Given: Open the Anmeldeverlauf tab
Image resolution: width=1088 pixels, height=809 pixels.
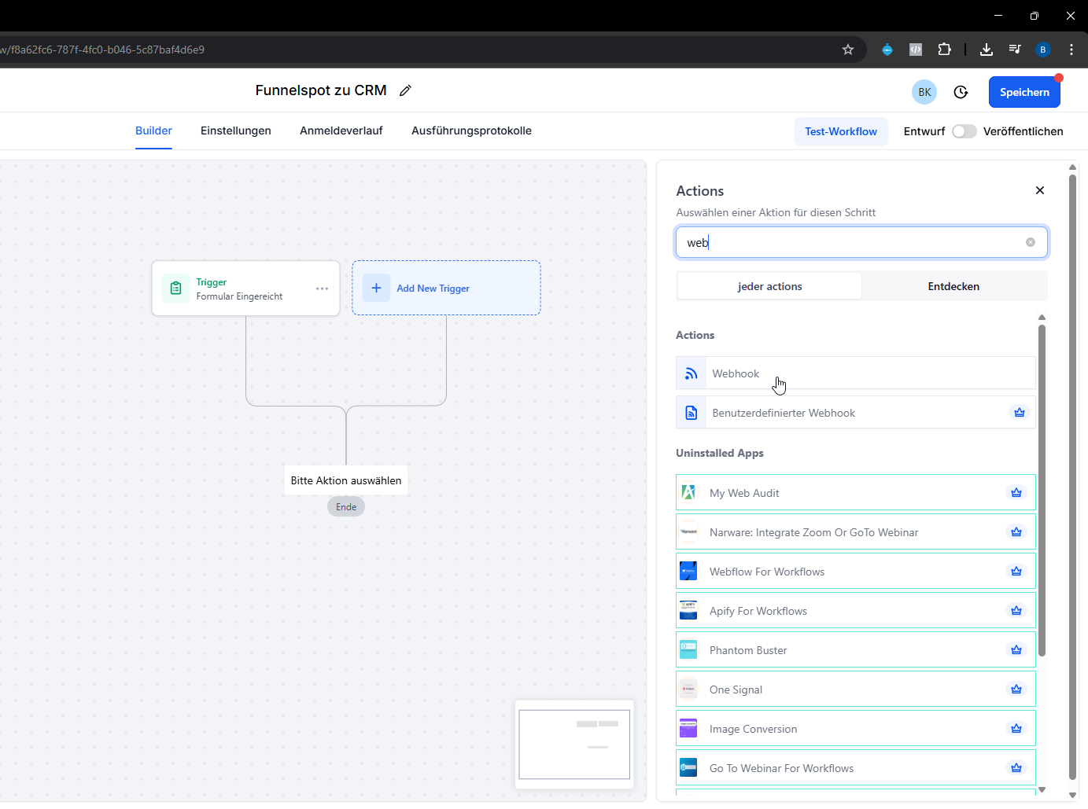Looking at the screenshot, I should point(341,131).
